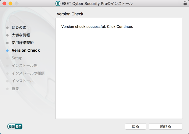Select the Version Check step
Viewport: 189px width, 134px height.
pos(26,50)
